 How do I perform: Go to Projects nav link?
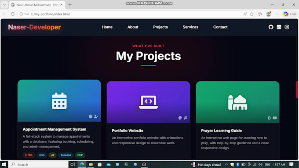point(160,27)
